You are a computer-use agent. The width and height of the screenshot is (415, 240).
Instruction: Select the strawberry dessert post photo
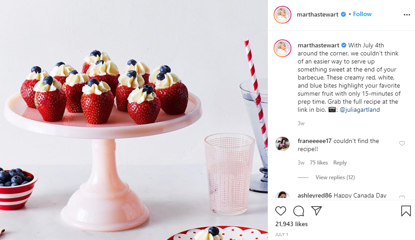[134, 120]
